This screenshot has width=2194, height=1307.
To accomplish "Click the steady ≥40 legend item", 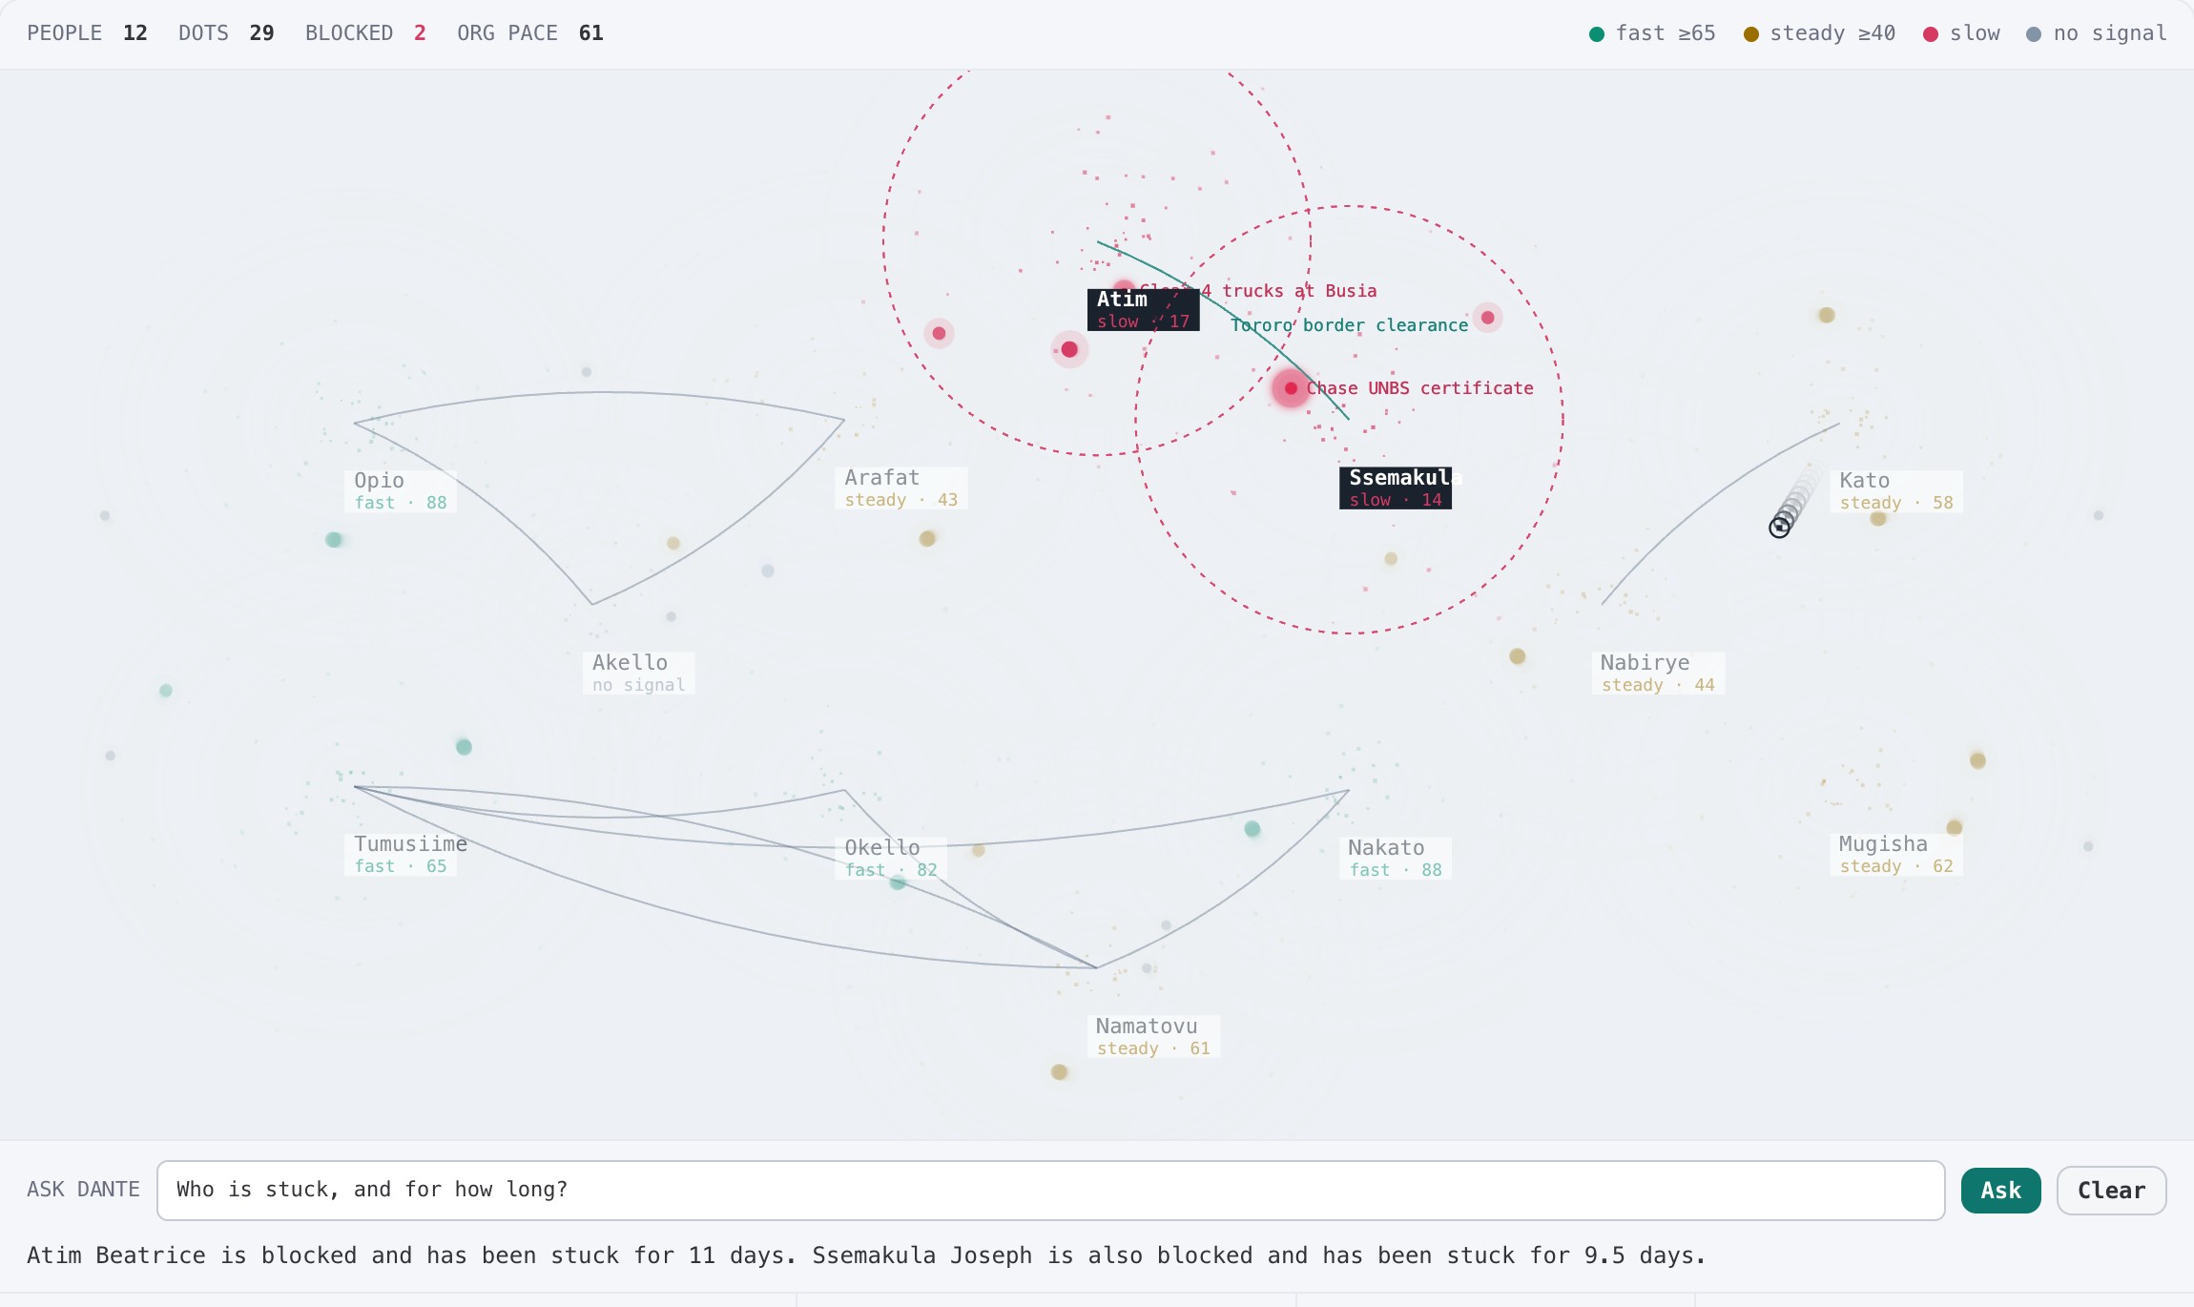I will [x=1819, y=33].
